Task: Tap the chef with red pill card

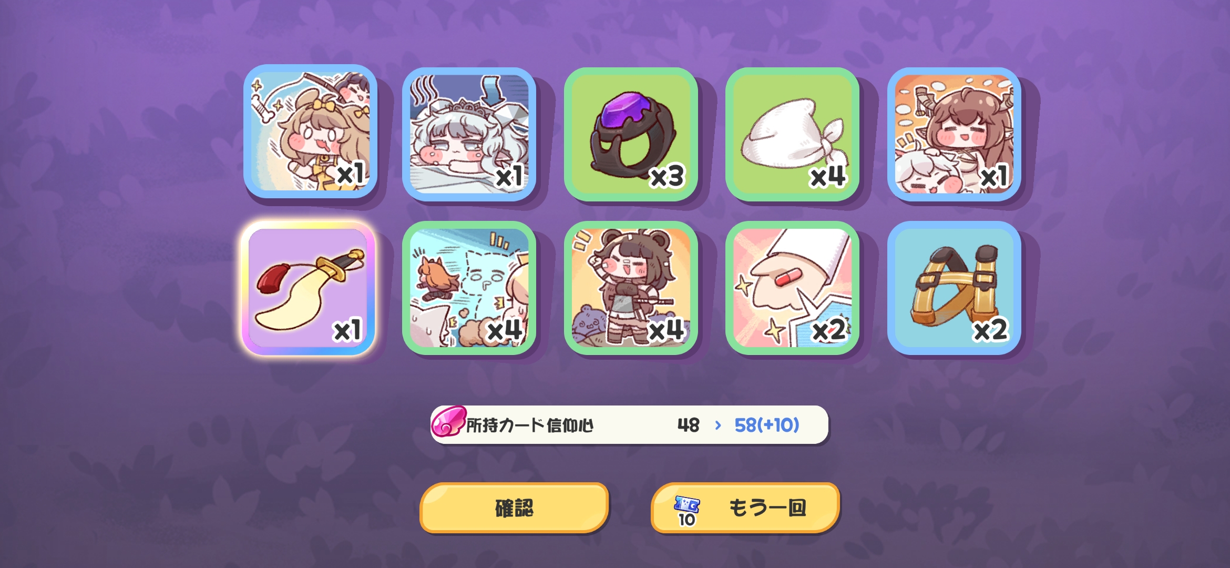Action: pyautogui.click(x=793, y=288)
